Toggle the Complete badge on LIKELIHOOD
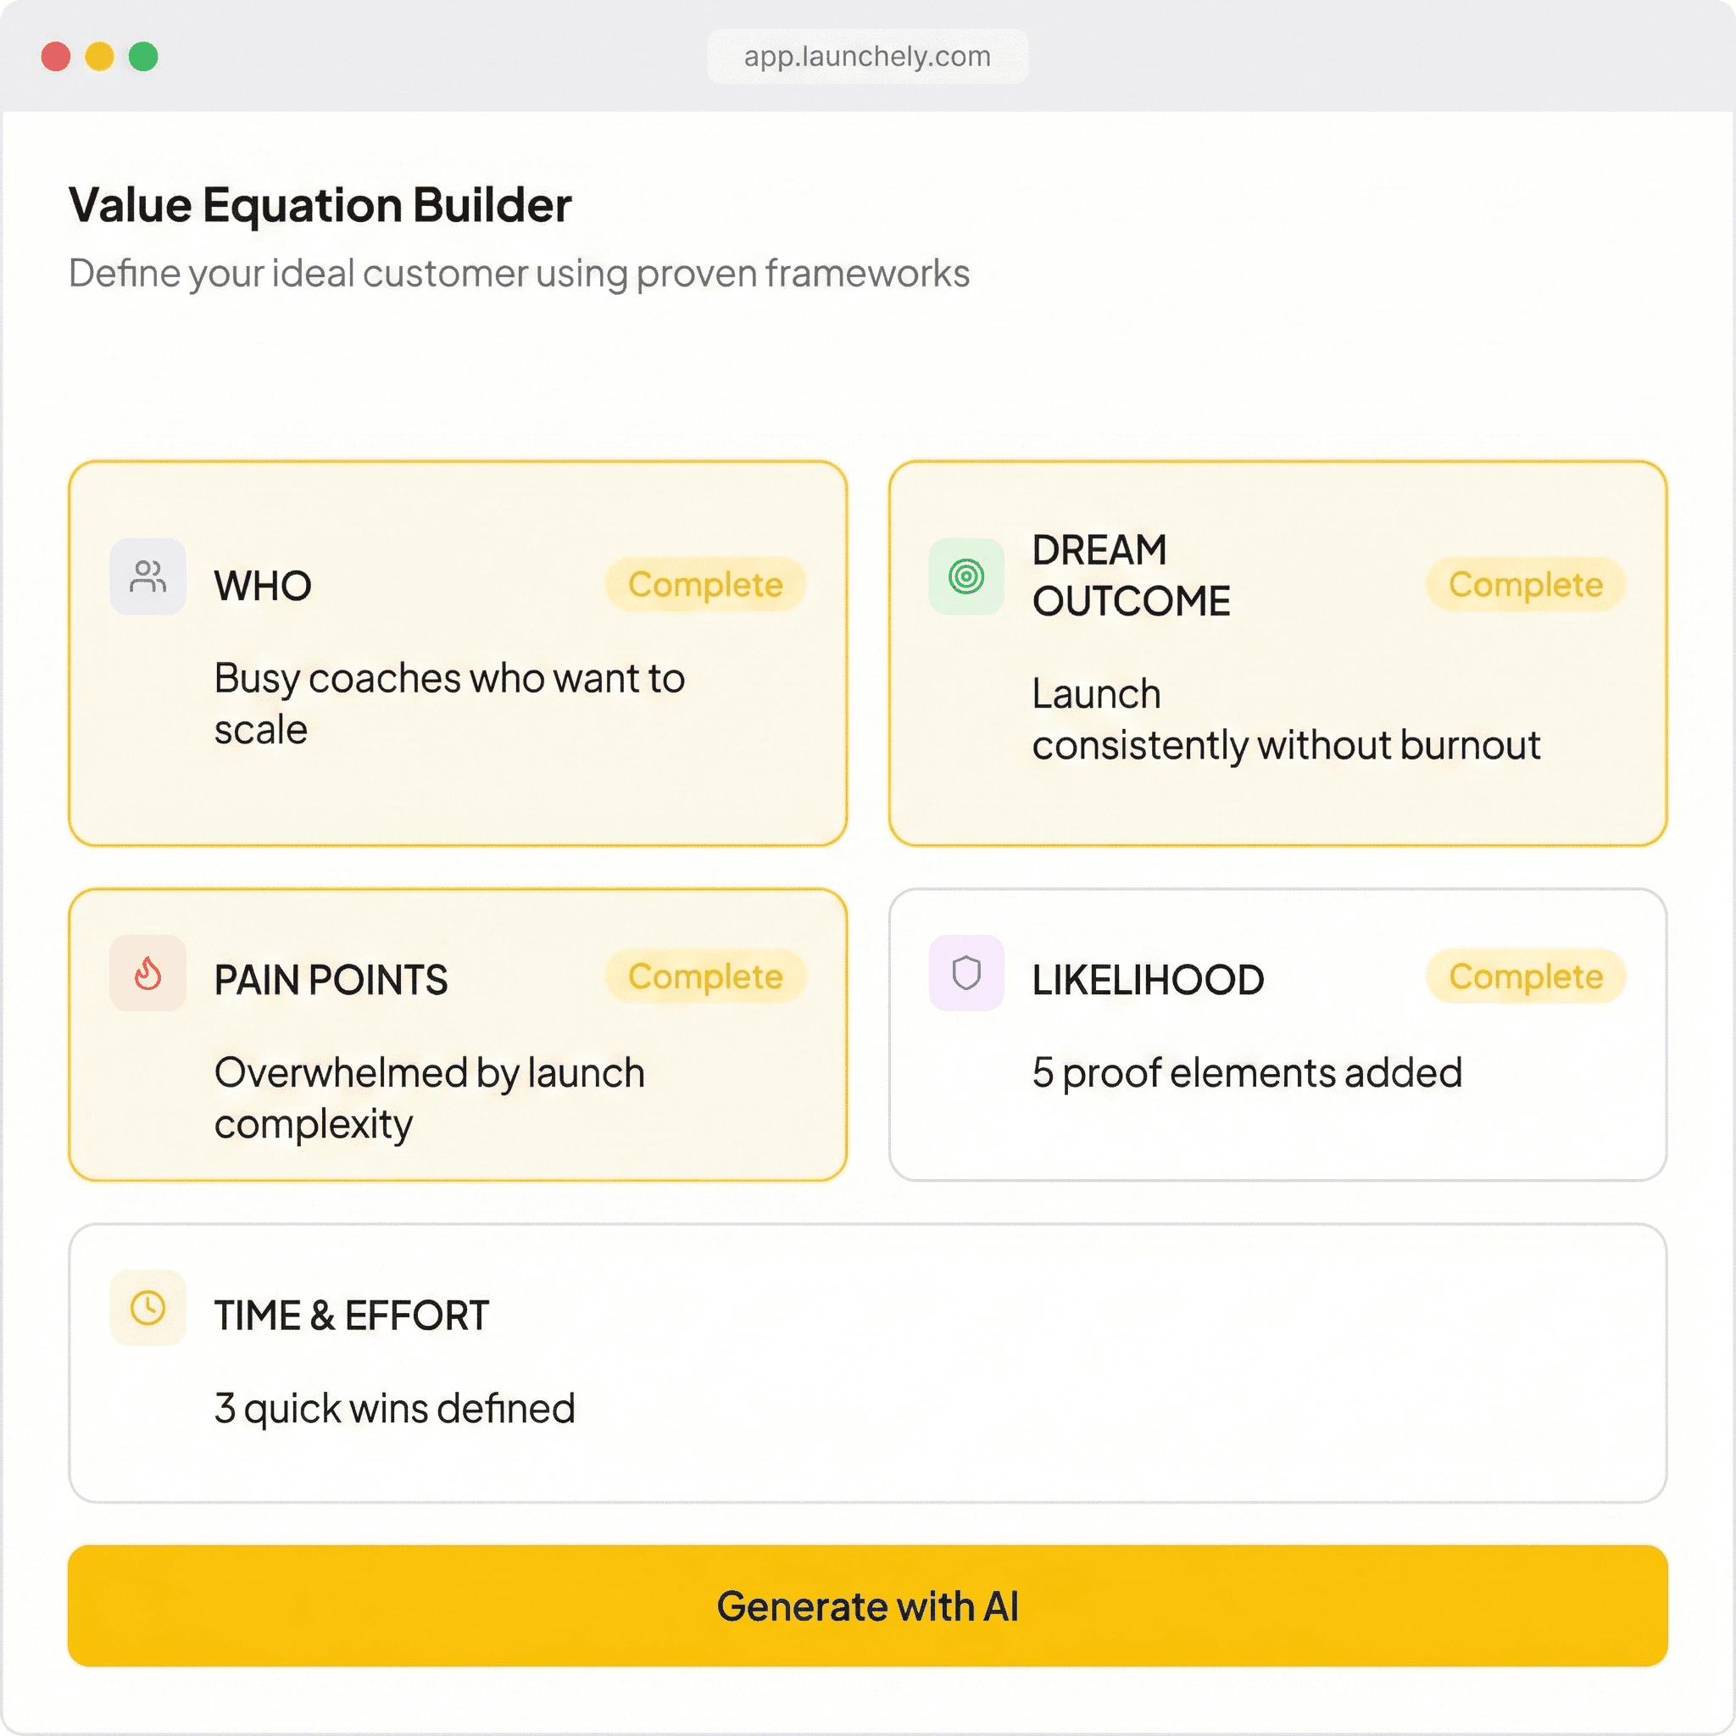Viewport: 1736px width, 1736px height. click(x=1525, y=976)
